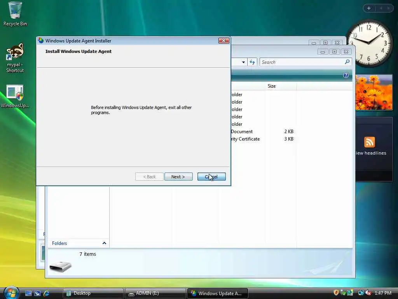
Task: Click the '7 items' details pane text
Action: (x=87, y=254)
